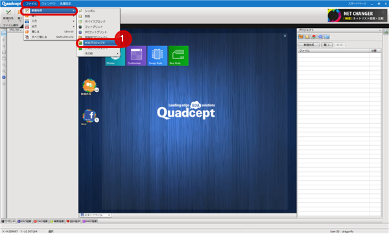Select the orange project view icon in Project panel
This screenshot has height=234, width=389.
click(301, 37)
